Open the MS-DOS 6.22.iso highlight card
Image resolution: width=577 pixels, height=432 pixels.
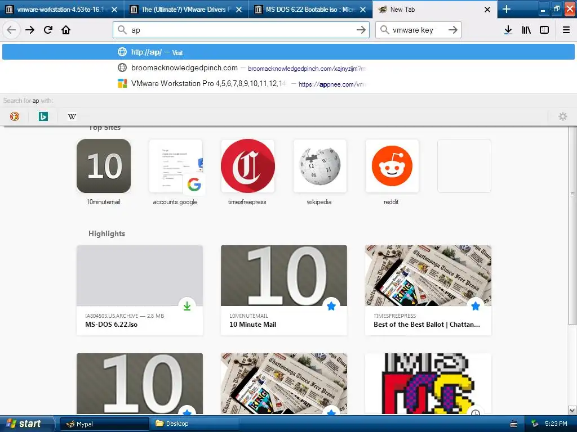point(140,290)
